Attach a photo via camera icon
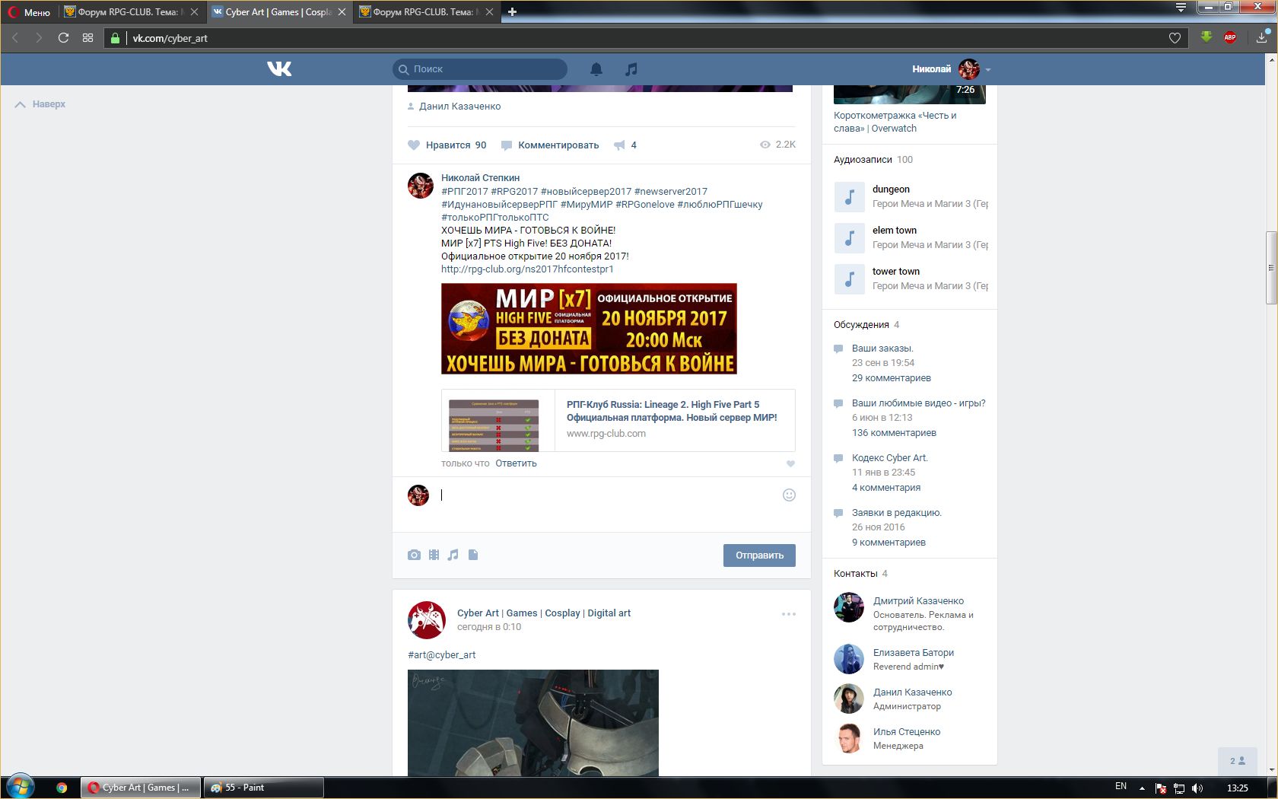Viewport: 1278px width, 799px height. [x=414, y=555]
